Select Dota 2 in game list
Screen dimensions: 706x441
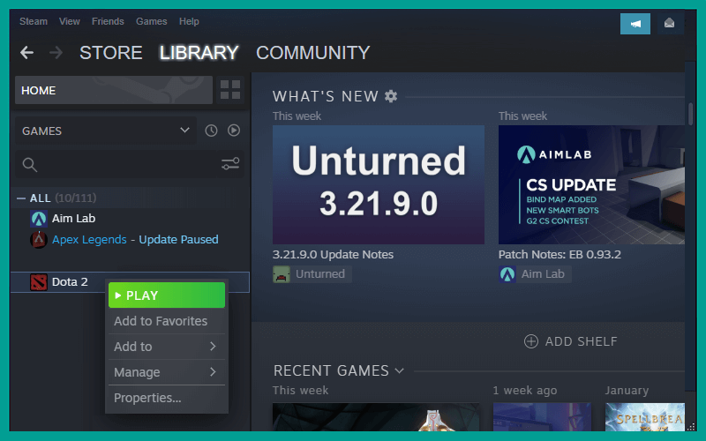[x=130, y=282]
